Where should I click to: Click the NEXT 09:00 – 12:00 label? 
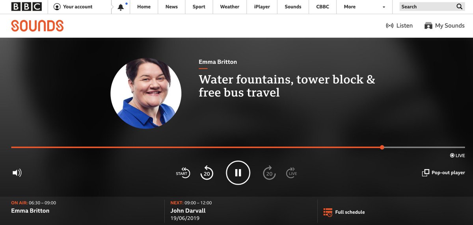[191, 203]
